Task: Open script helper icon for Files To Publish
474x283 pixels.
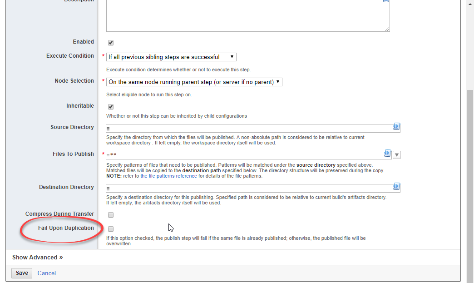Action: (x=388, y=154)
